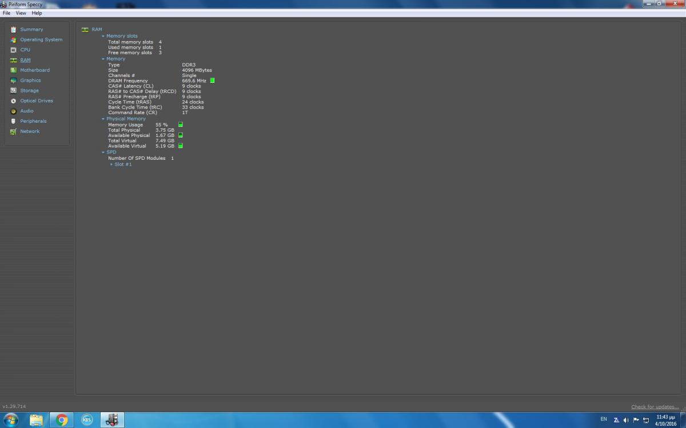Viewport: 686px width, 428px height.
Task: Select the Graphics monitor icon
Action: pos(14,80)
